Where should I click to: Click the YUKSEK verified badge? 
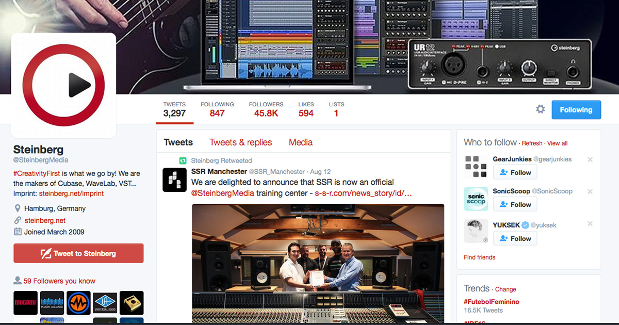[525, 225]
